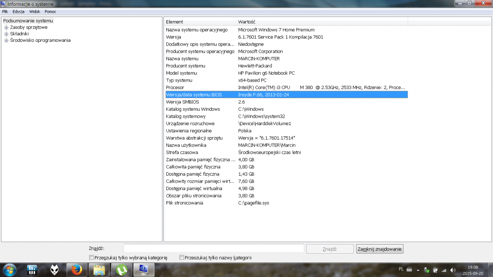Click the network signal tray icon
The image size is (493, 277).
(444, 270)
